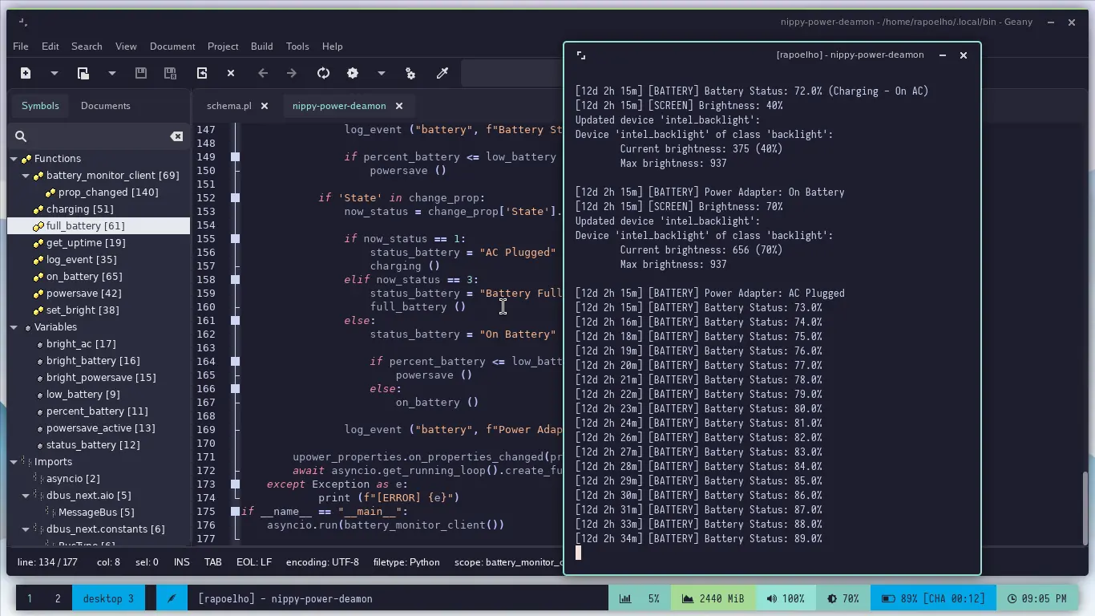Screen dimensions: 1095x616
Task: Click the Reload file toolbar icon
Action: coord(202,73)
